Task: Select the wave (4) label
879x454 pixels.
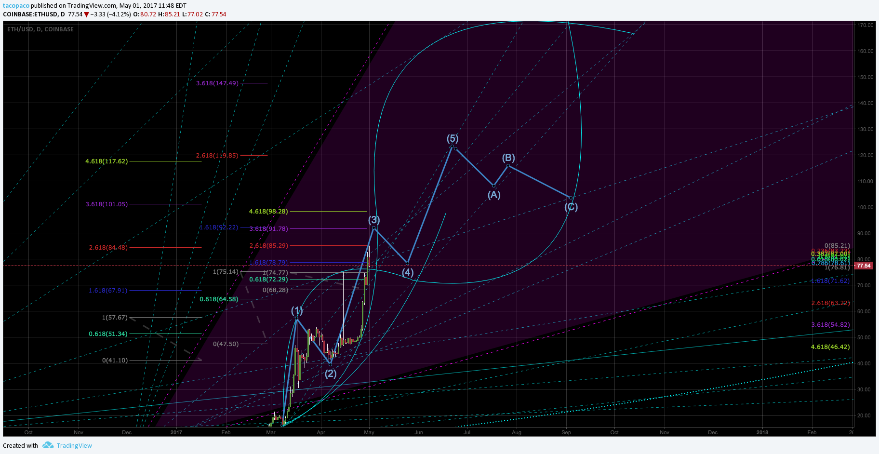Action: click(408, 272)
